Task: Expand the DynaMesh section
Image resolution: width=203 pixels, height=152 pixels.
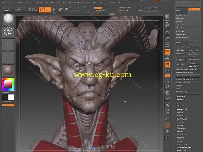Action: tap(180, 31)
